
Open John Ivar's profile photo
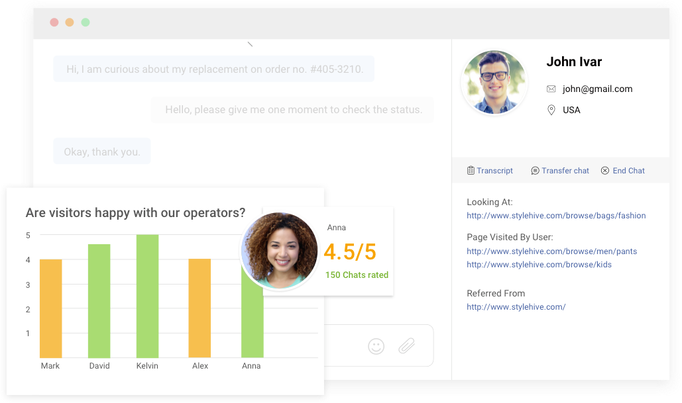(x=494, y=82)
